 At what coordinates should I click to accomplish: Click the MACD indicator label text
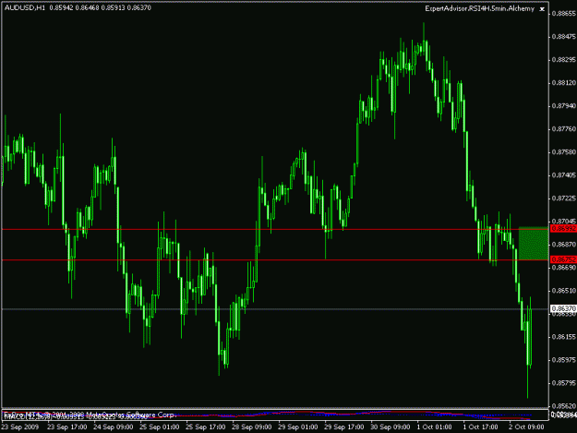pyautogui.click(x=78, y=416)
